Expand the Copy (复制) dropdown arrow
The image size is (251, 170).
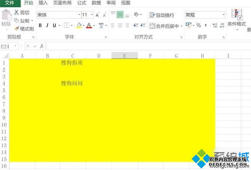click(x=32, y=21)
